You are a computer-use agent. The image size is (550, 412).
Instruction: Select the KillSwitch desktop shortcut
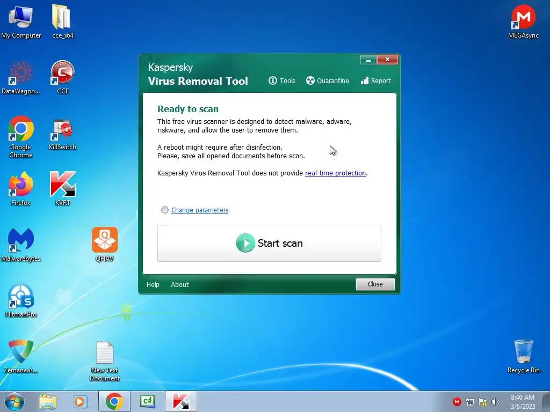coord(62,135)
